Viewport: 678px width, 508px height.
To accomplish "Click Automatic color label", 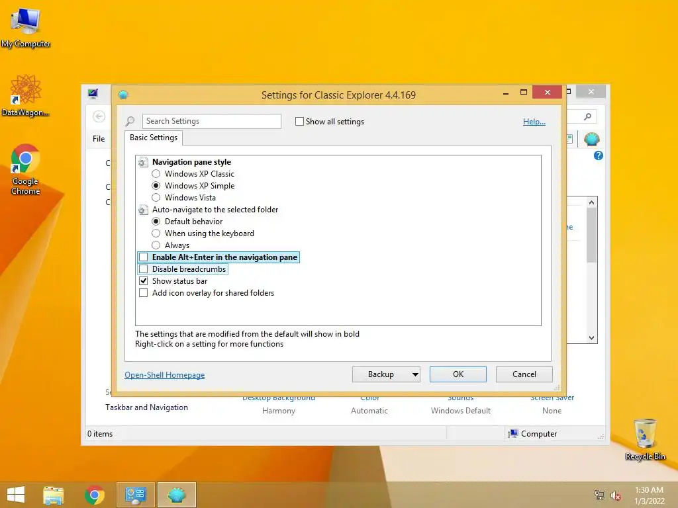I will (x=369, y=410).
